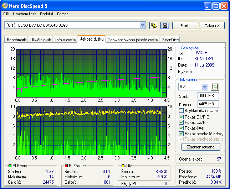Viewport: 230px width, 189px height.
Task: Toggle Pokaż C2/PIF checkbox
Action: click(x=181, y=122)
